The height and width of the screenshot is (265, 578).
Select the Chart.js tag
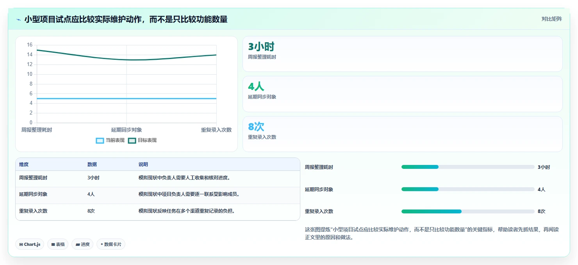[30, 244]
